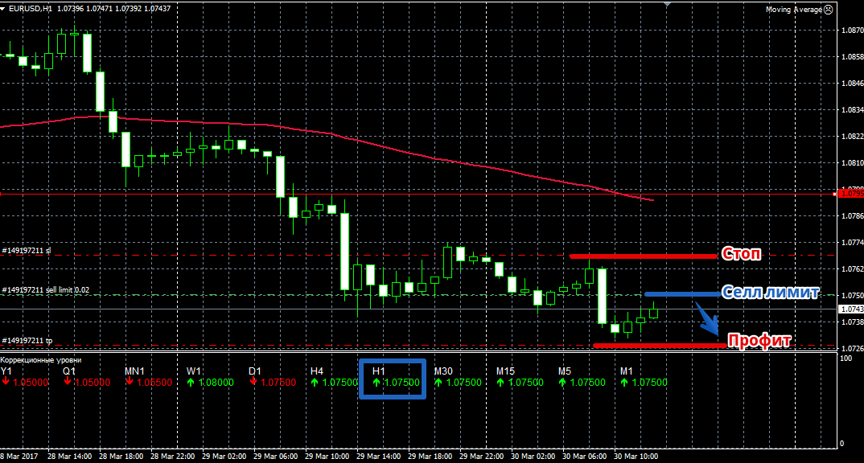Image resolution: width=864 pixels, height=463 pixels.
Task: Click the red down arrow under MN1
Action: coord(130,383)
